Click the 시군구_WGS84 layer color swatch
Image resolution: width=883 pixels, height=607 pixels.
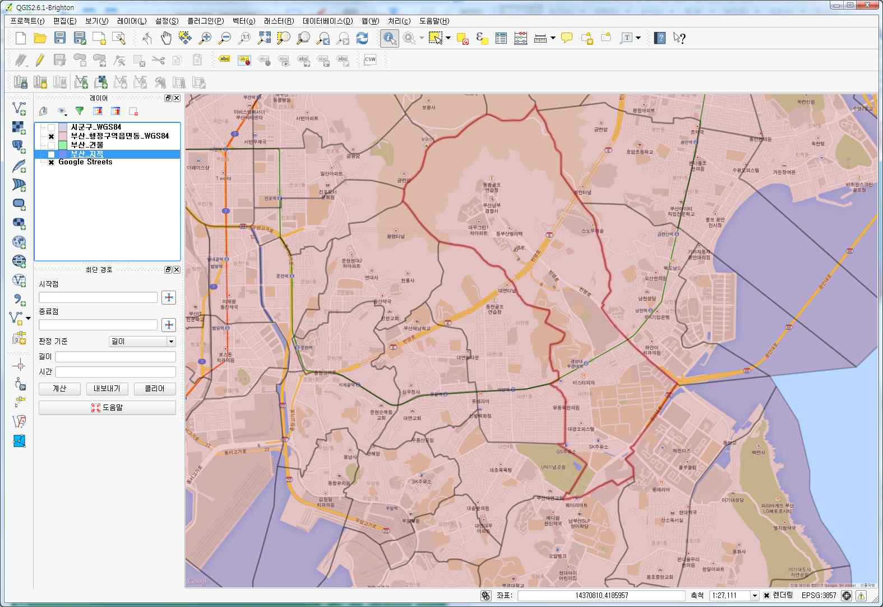63,127
